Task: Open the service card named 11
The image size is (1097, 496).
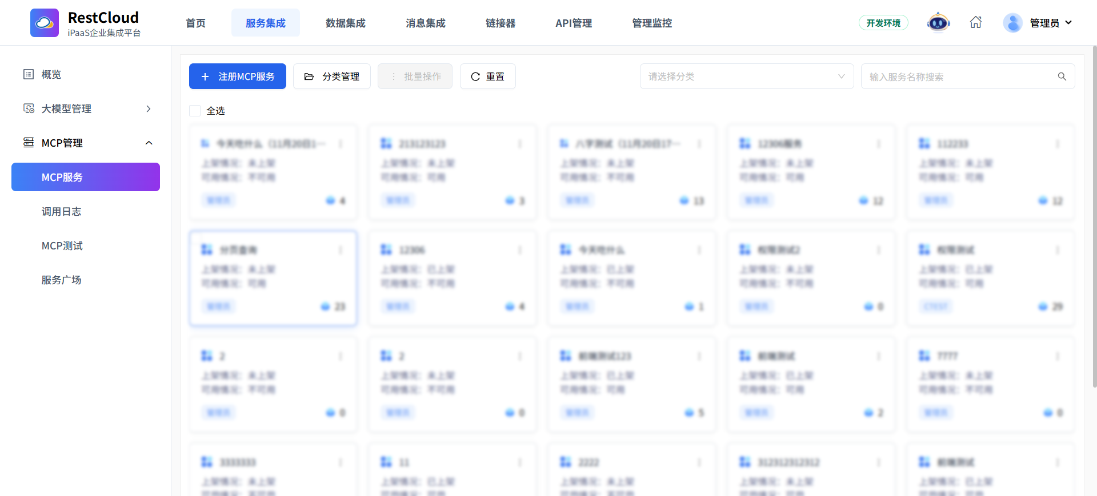Action: point(453,470)
